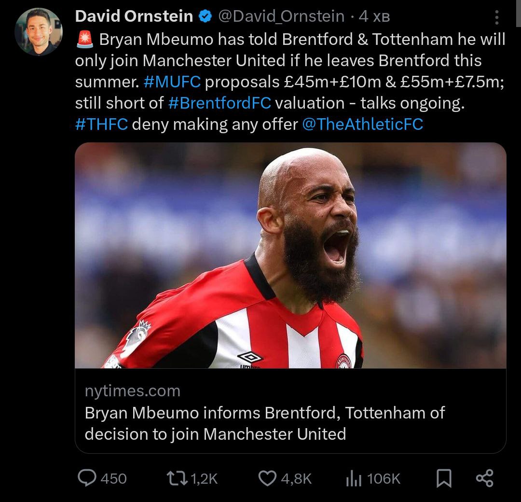Follow the #MUFC hashtag link
Screen dimensions: 521x502
[x=172, y=82]
